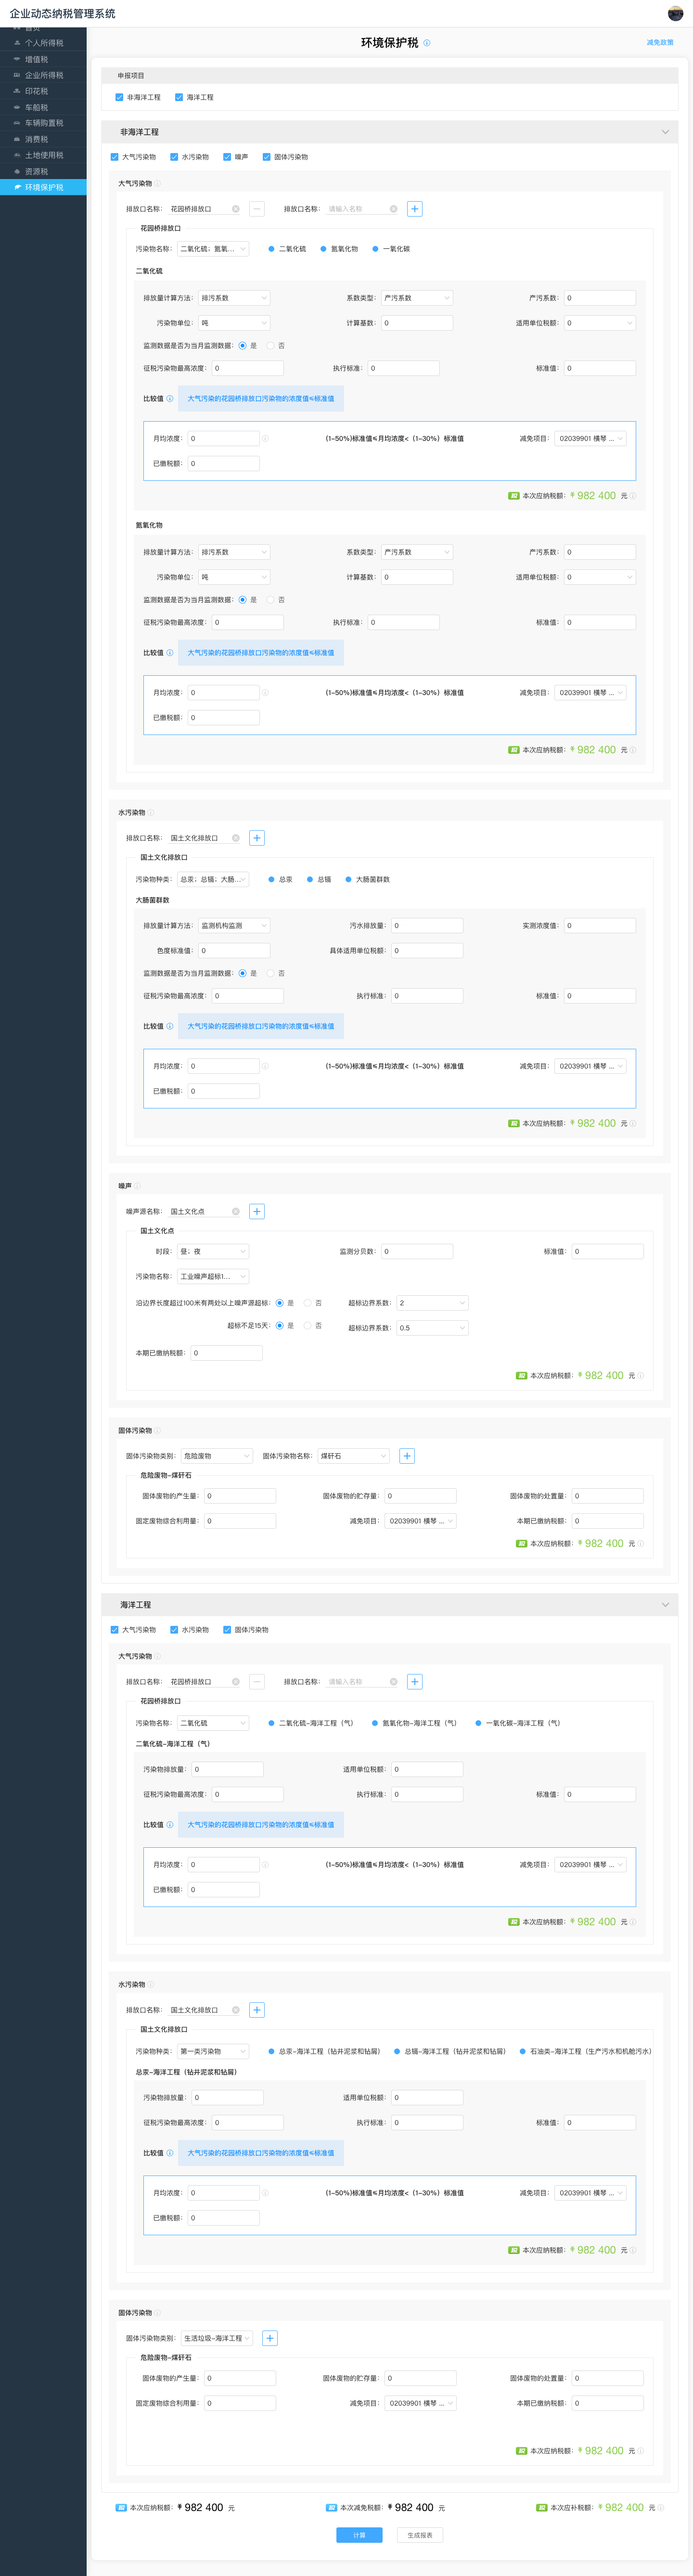Image resolution: width=693 pixels, height=2576 pixels.
Task: Select 否 for 监测数据 in 二氧化硫 section
Action: point(270,346)
